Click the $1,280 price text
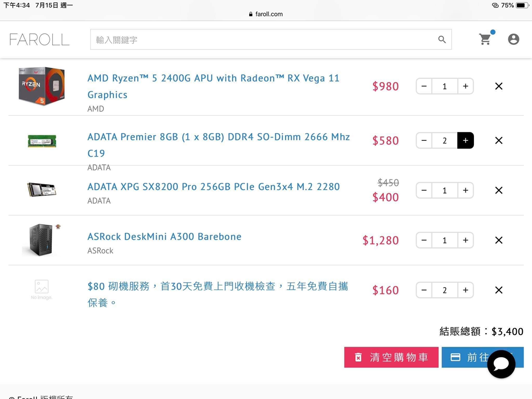532x399 pixels. [380, 240]
